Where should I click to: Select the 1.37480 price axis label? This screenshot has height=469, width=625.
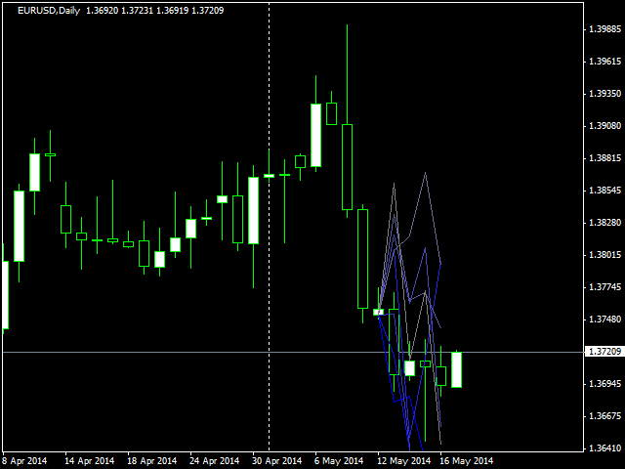point(604,320)
